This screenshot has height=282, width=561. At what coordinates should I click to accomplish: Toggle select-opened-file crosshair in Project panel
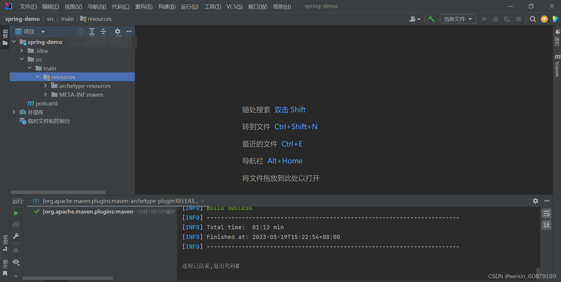pyautogui.click(x=80, y=31)
